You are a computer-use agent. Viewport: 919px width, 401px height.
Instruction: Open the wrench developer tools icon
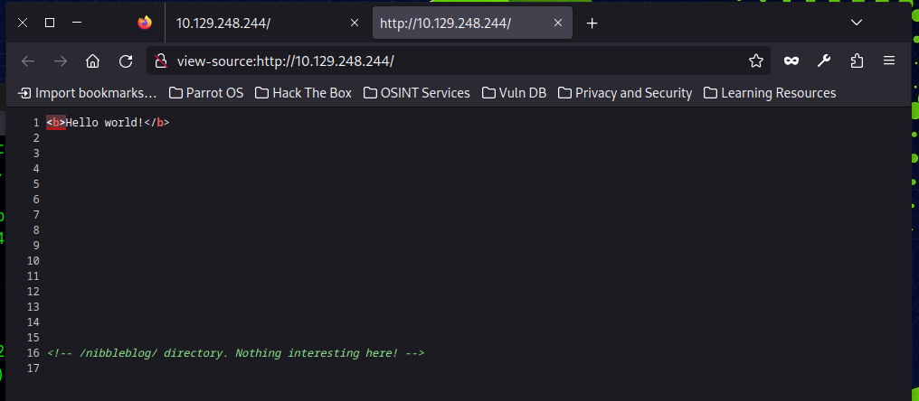824,61
